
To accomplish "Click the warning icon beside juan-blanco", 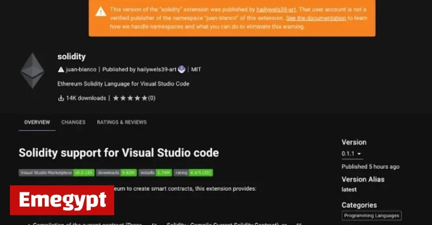I will 61,69.
